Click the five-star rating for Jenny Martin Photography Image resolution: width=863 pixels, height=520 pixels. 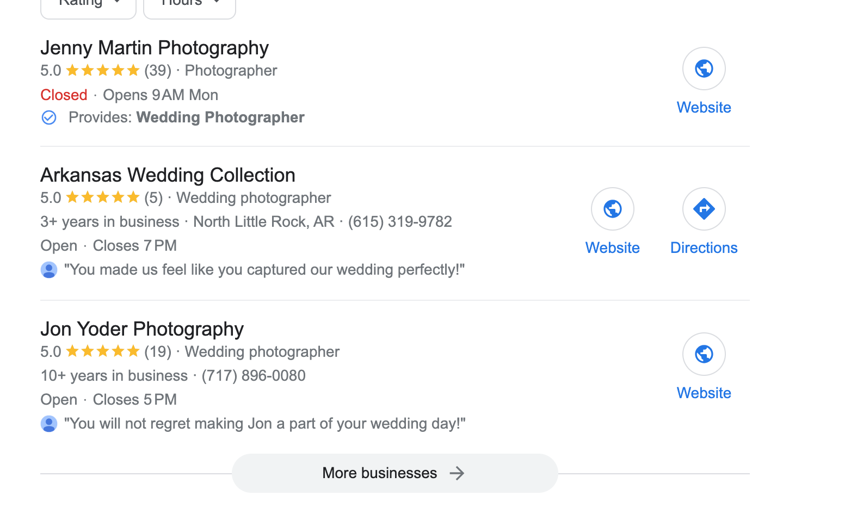tap(103, 71)
